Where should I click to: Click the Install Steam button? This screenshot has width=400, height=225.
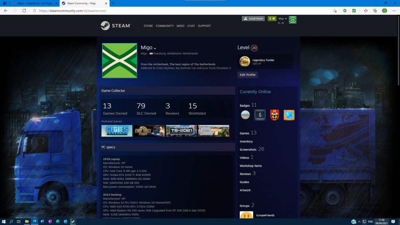pyautogui.click(x=253, y=18)
